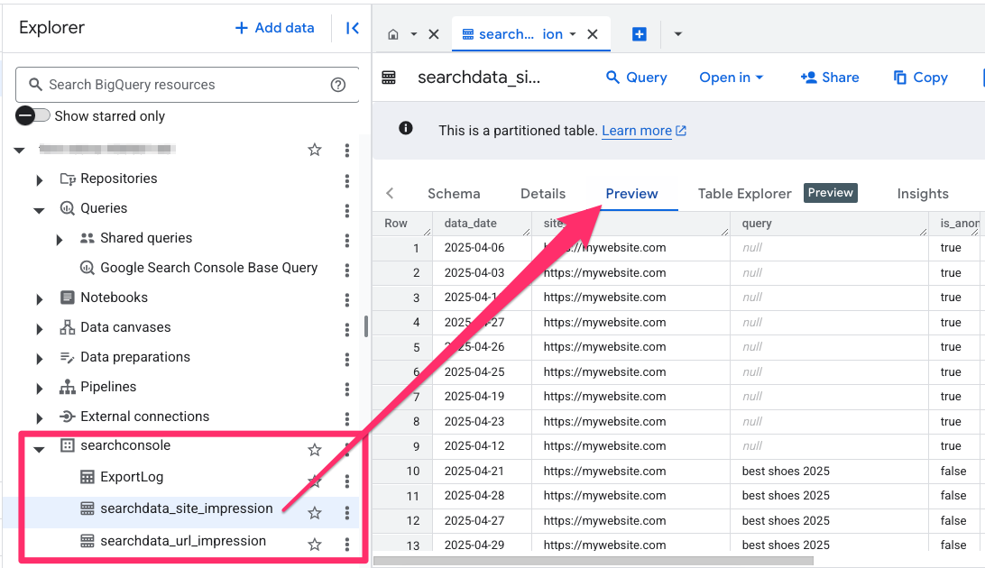Click the new tab plus icon

(639, 34)
